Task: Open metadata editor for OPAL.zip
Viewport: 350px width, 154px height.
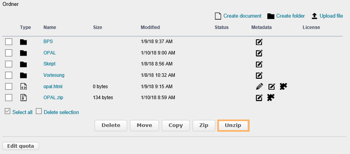Action: (259, 98)
